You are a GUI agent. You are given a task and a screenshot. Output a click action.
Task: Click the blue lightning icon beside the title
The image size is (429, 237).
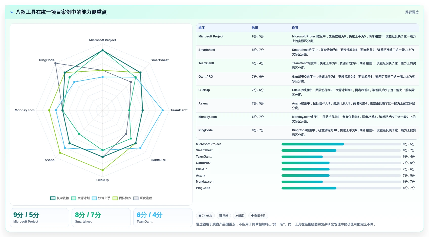[x=12, y=12]
